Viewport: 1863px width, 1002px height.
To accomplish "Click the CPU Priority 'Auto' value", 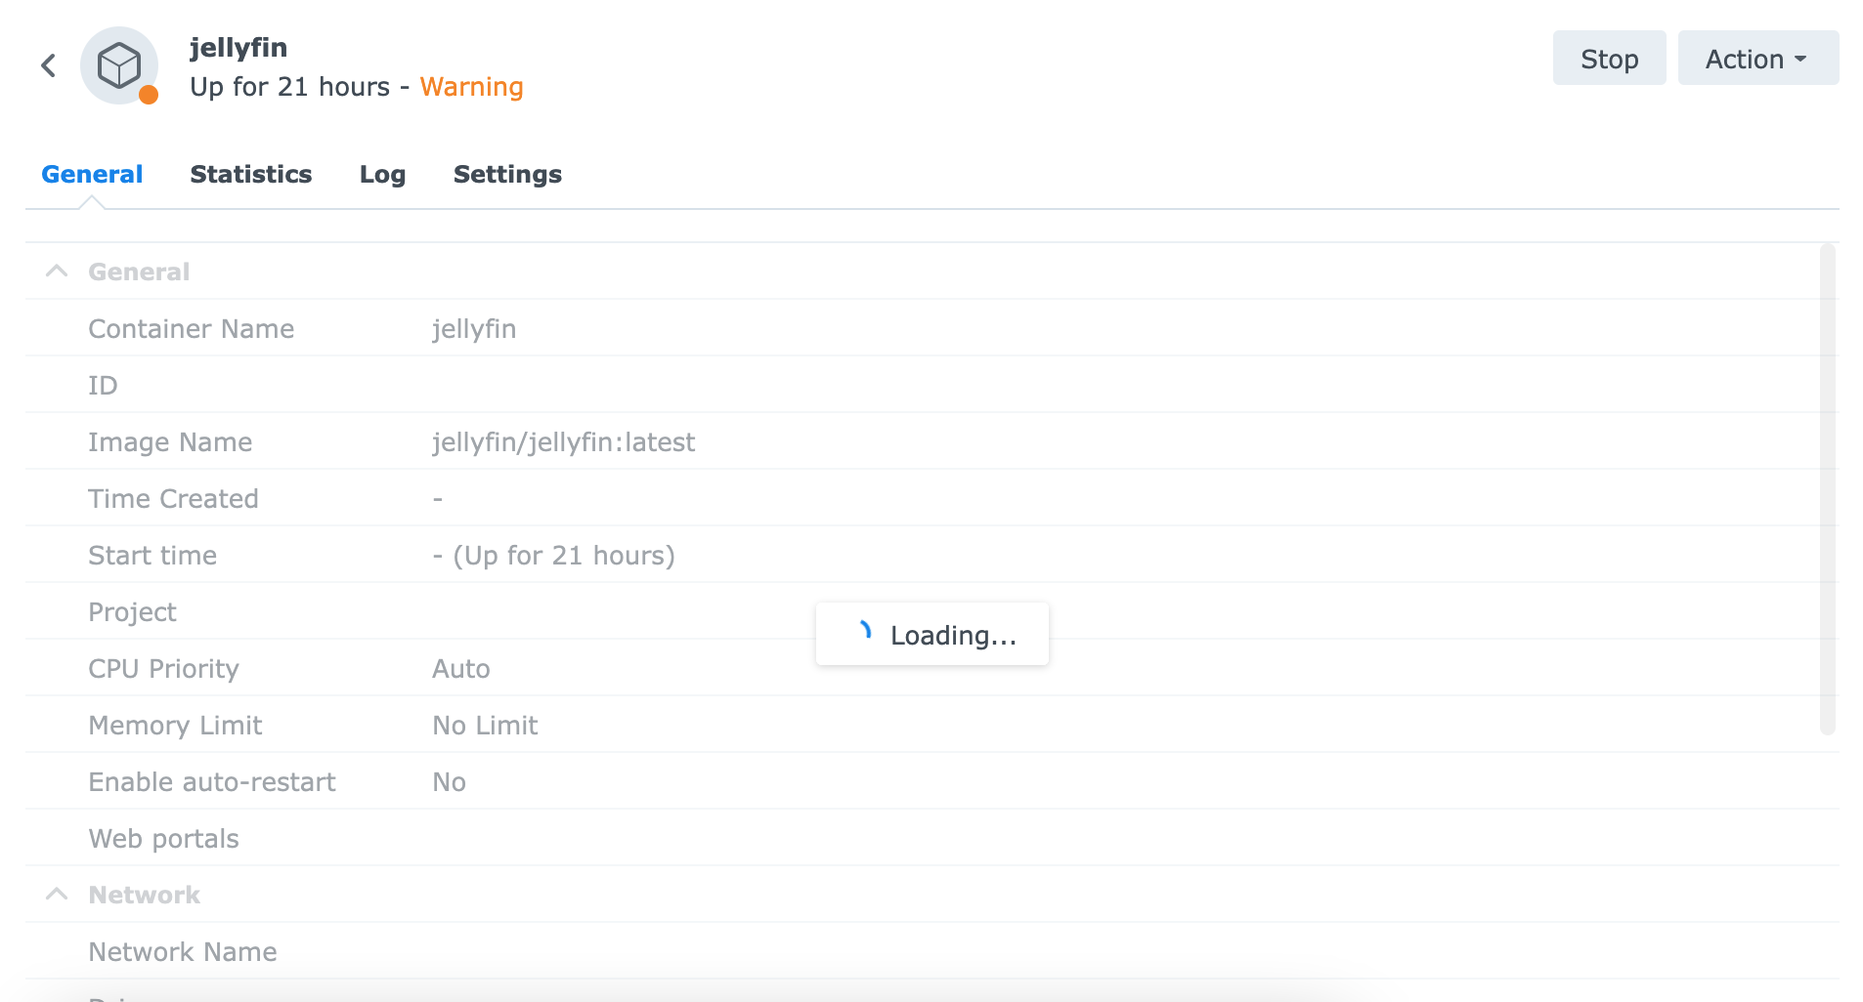I will [460, 669].
